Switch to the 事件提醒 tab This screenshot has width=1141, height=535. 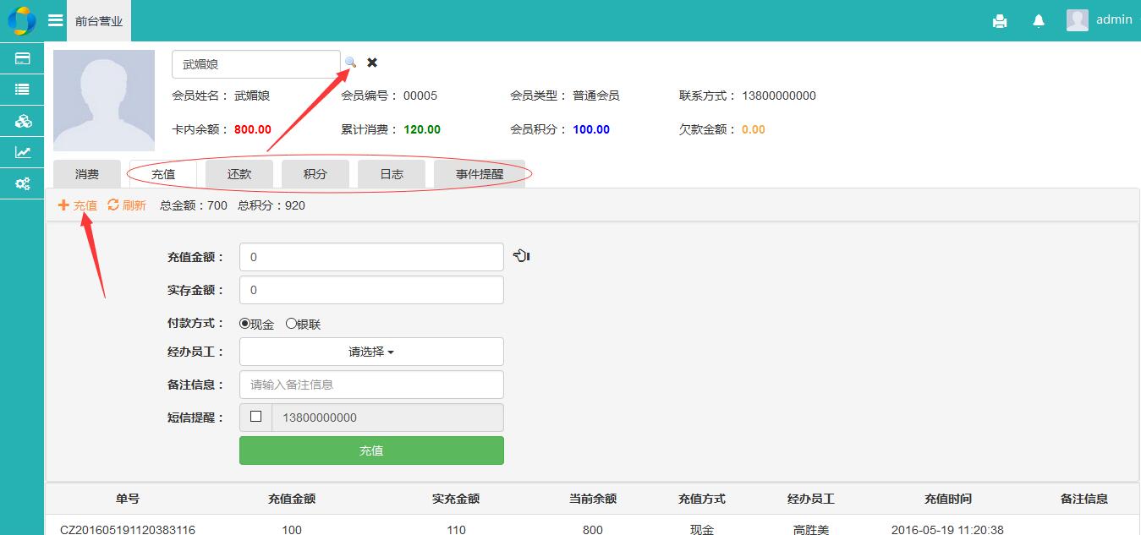479,174
